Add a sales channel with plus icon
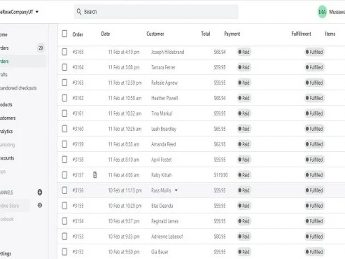Screen dimensions: 345x259 40,192
